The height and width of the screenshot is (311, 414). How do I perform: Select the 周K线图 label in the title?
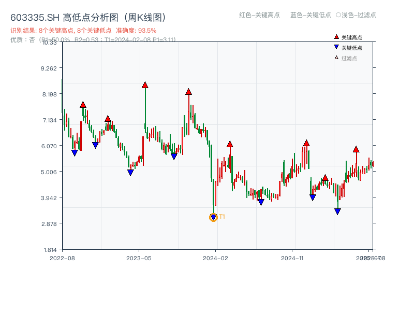[143, 17]
